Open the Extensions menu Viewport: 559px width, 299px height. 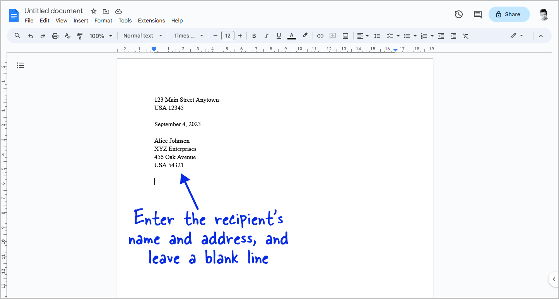(x=151, y=21)
